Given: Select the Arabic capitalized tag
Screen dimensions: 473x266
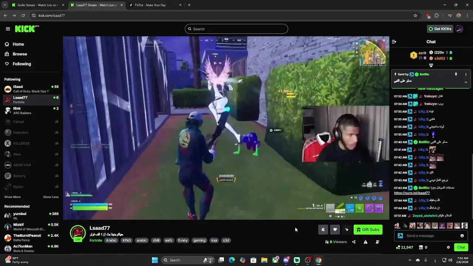Looking at the screenshot, I should point(111,241).
